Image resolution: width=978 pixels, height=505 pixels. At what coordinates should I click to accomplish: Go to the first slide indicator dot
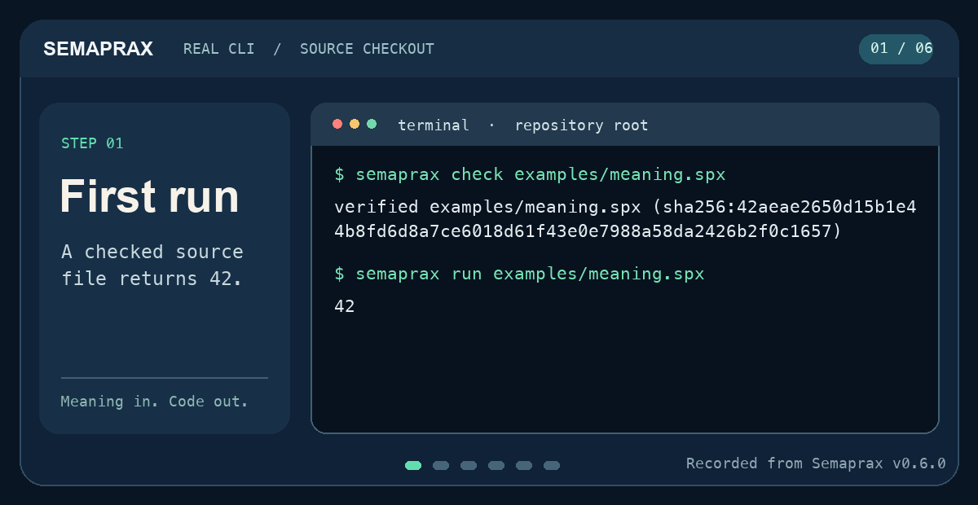click(x=413, y=466)
